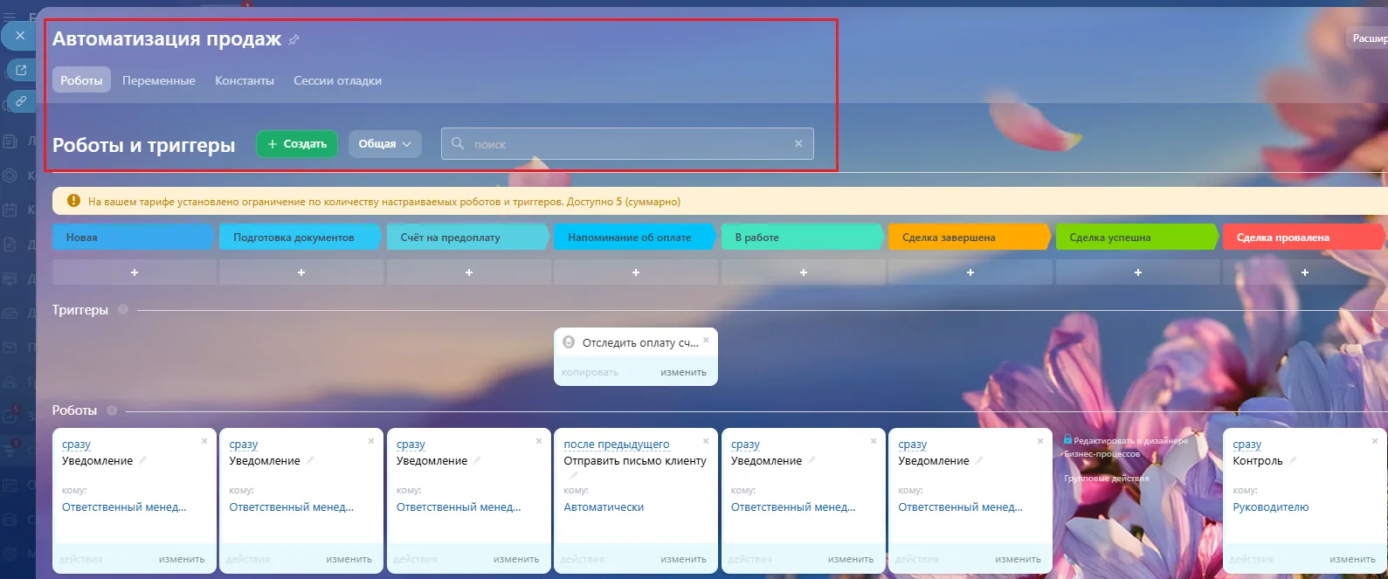Open the panel in a new window
Image resolution: width=1388 pixels, height=579 pixels.
point(21,70)
